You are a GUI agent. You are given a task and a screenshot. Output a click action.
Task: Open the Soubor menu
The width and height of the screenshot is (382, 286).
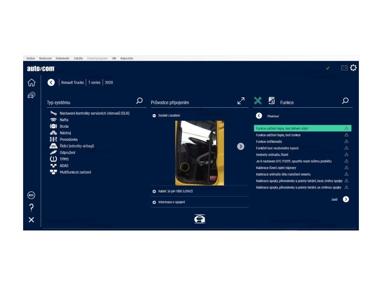(x=31, y=58)
